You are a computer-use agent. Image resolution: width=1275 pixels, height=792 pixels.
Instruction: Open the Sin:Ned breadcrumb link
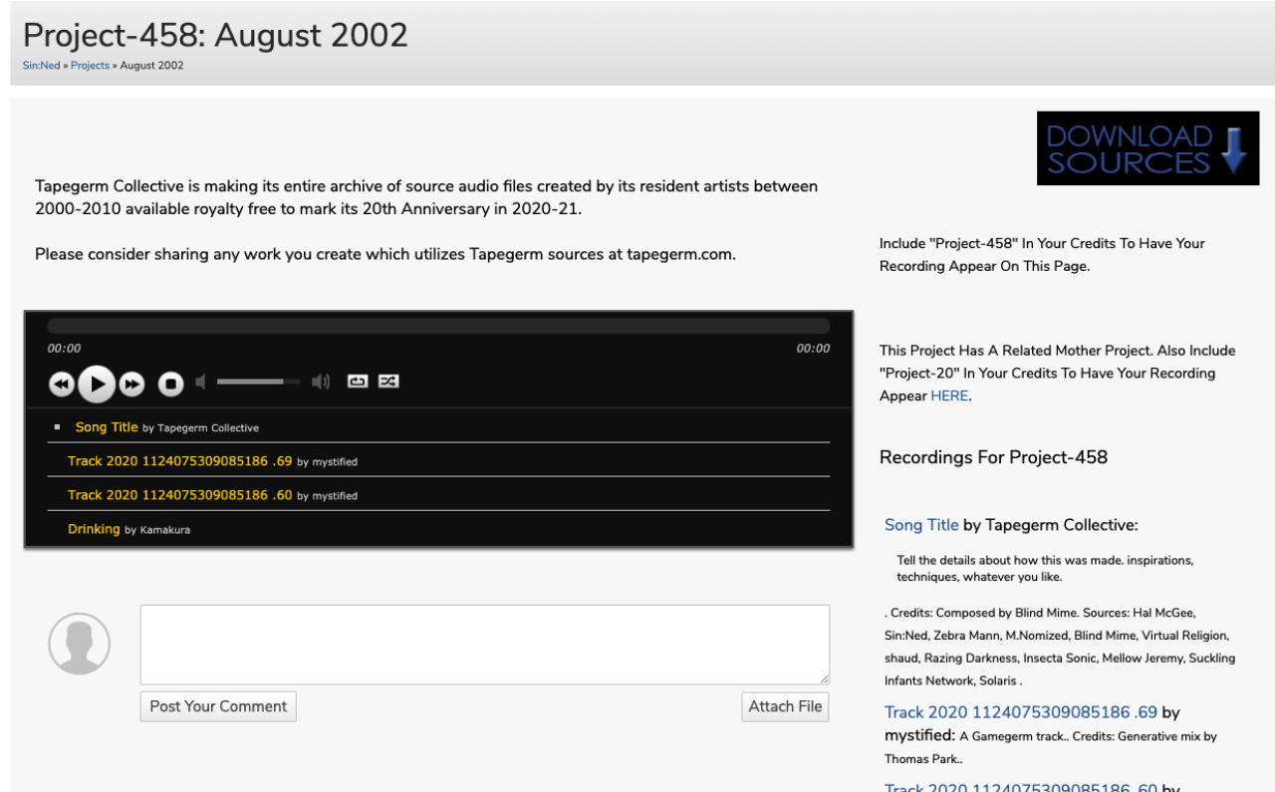click(41, 66)
